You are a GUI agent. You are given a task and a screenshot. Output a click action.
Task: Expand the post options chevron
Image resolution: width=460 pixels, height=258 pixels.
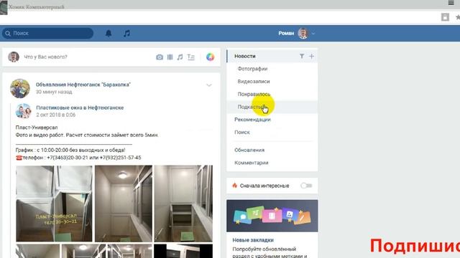[209, 85]
